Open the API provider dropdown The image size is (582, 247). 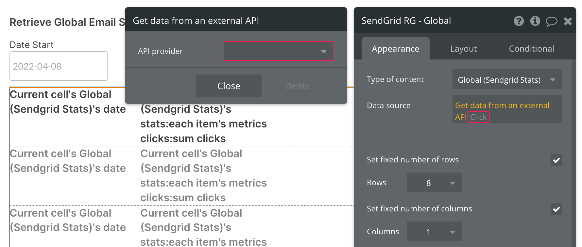[x=278, y=51]
